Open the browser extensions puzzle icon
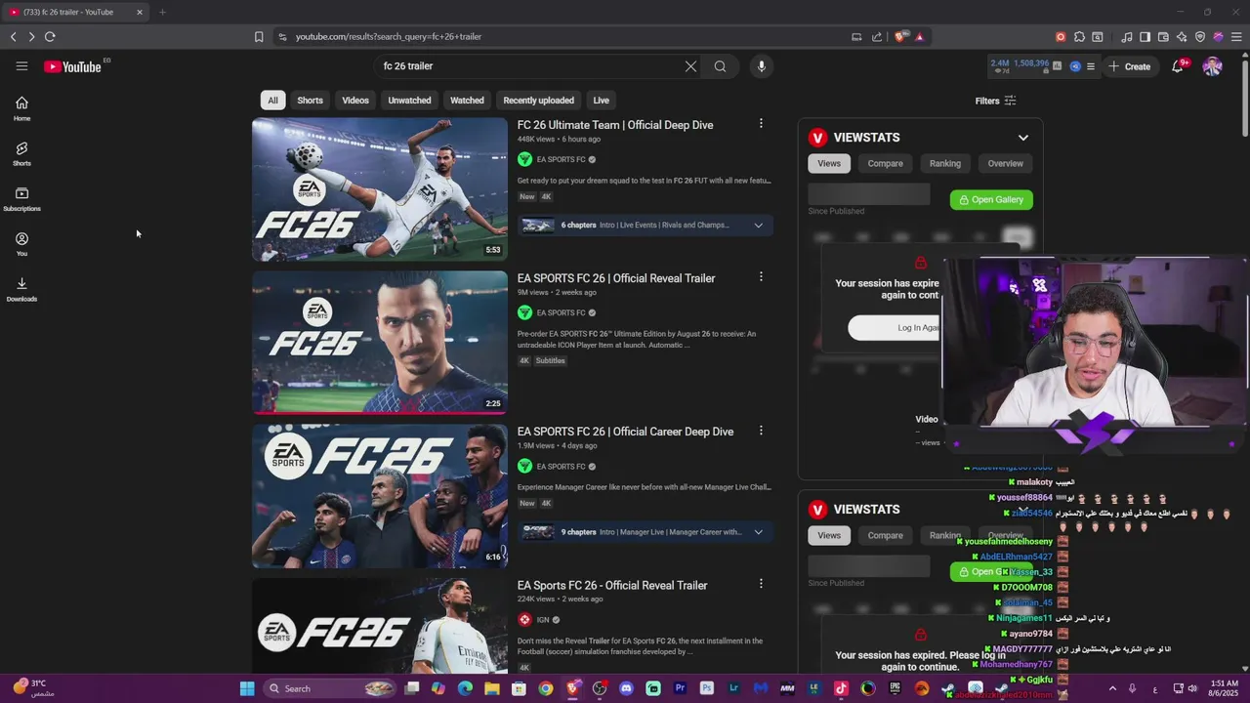This screenshot has width=1250, height=703. 1079,36
